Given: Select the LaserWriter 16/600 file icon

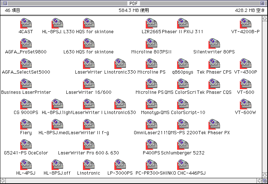Looking at the screenshot, I should point(89,84).
